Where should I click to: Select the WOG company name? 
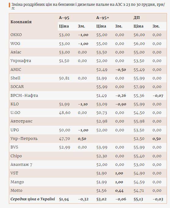tap(15, 43)
